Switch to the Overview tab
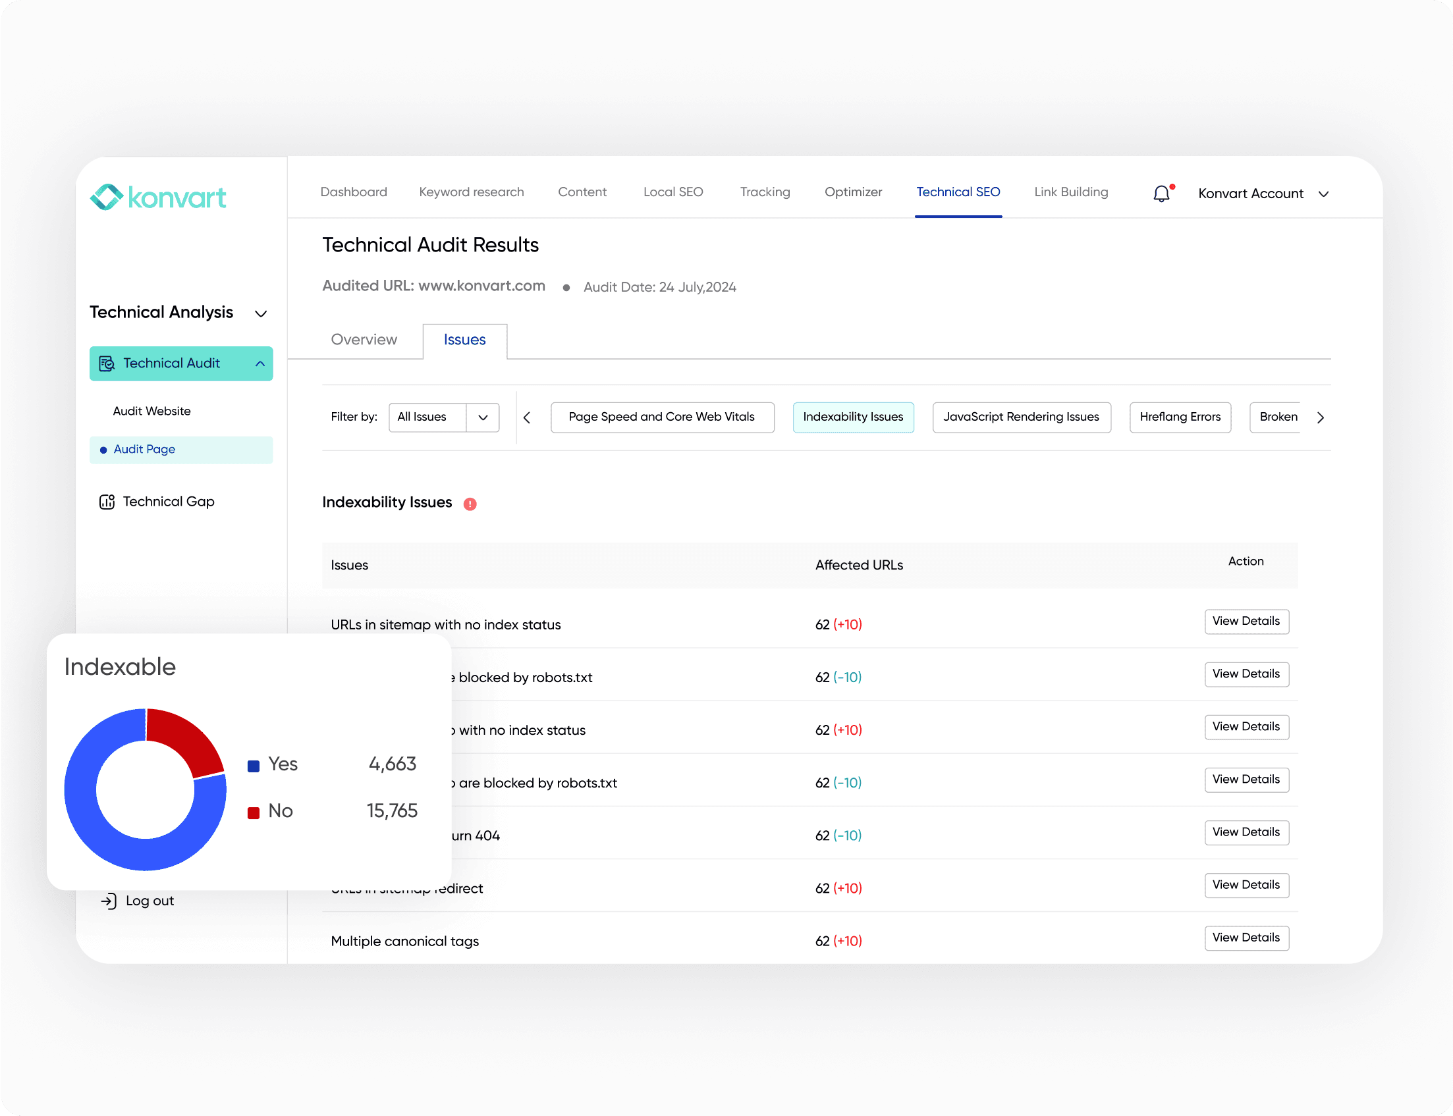Viewport: 1453px width, 1116px height. tap(364, 340)
